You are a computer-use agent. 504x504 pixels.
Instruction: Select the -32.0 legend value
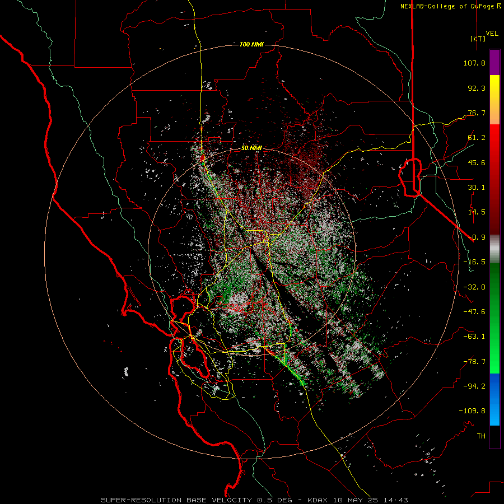coord(474,287)
